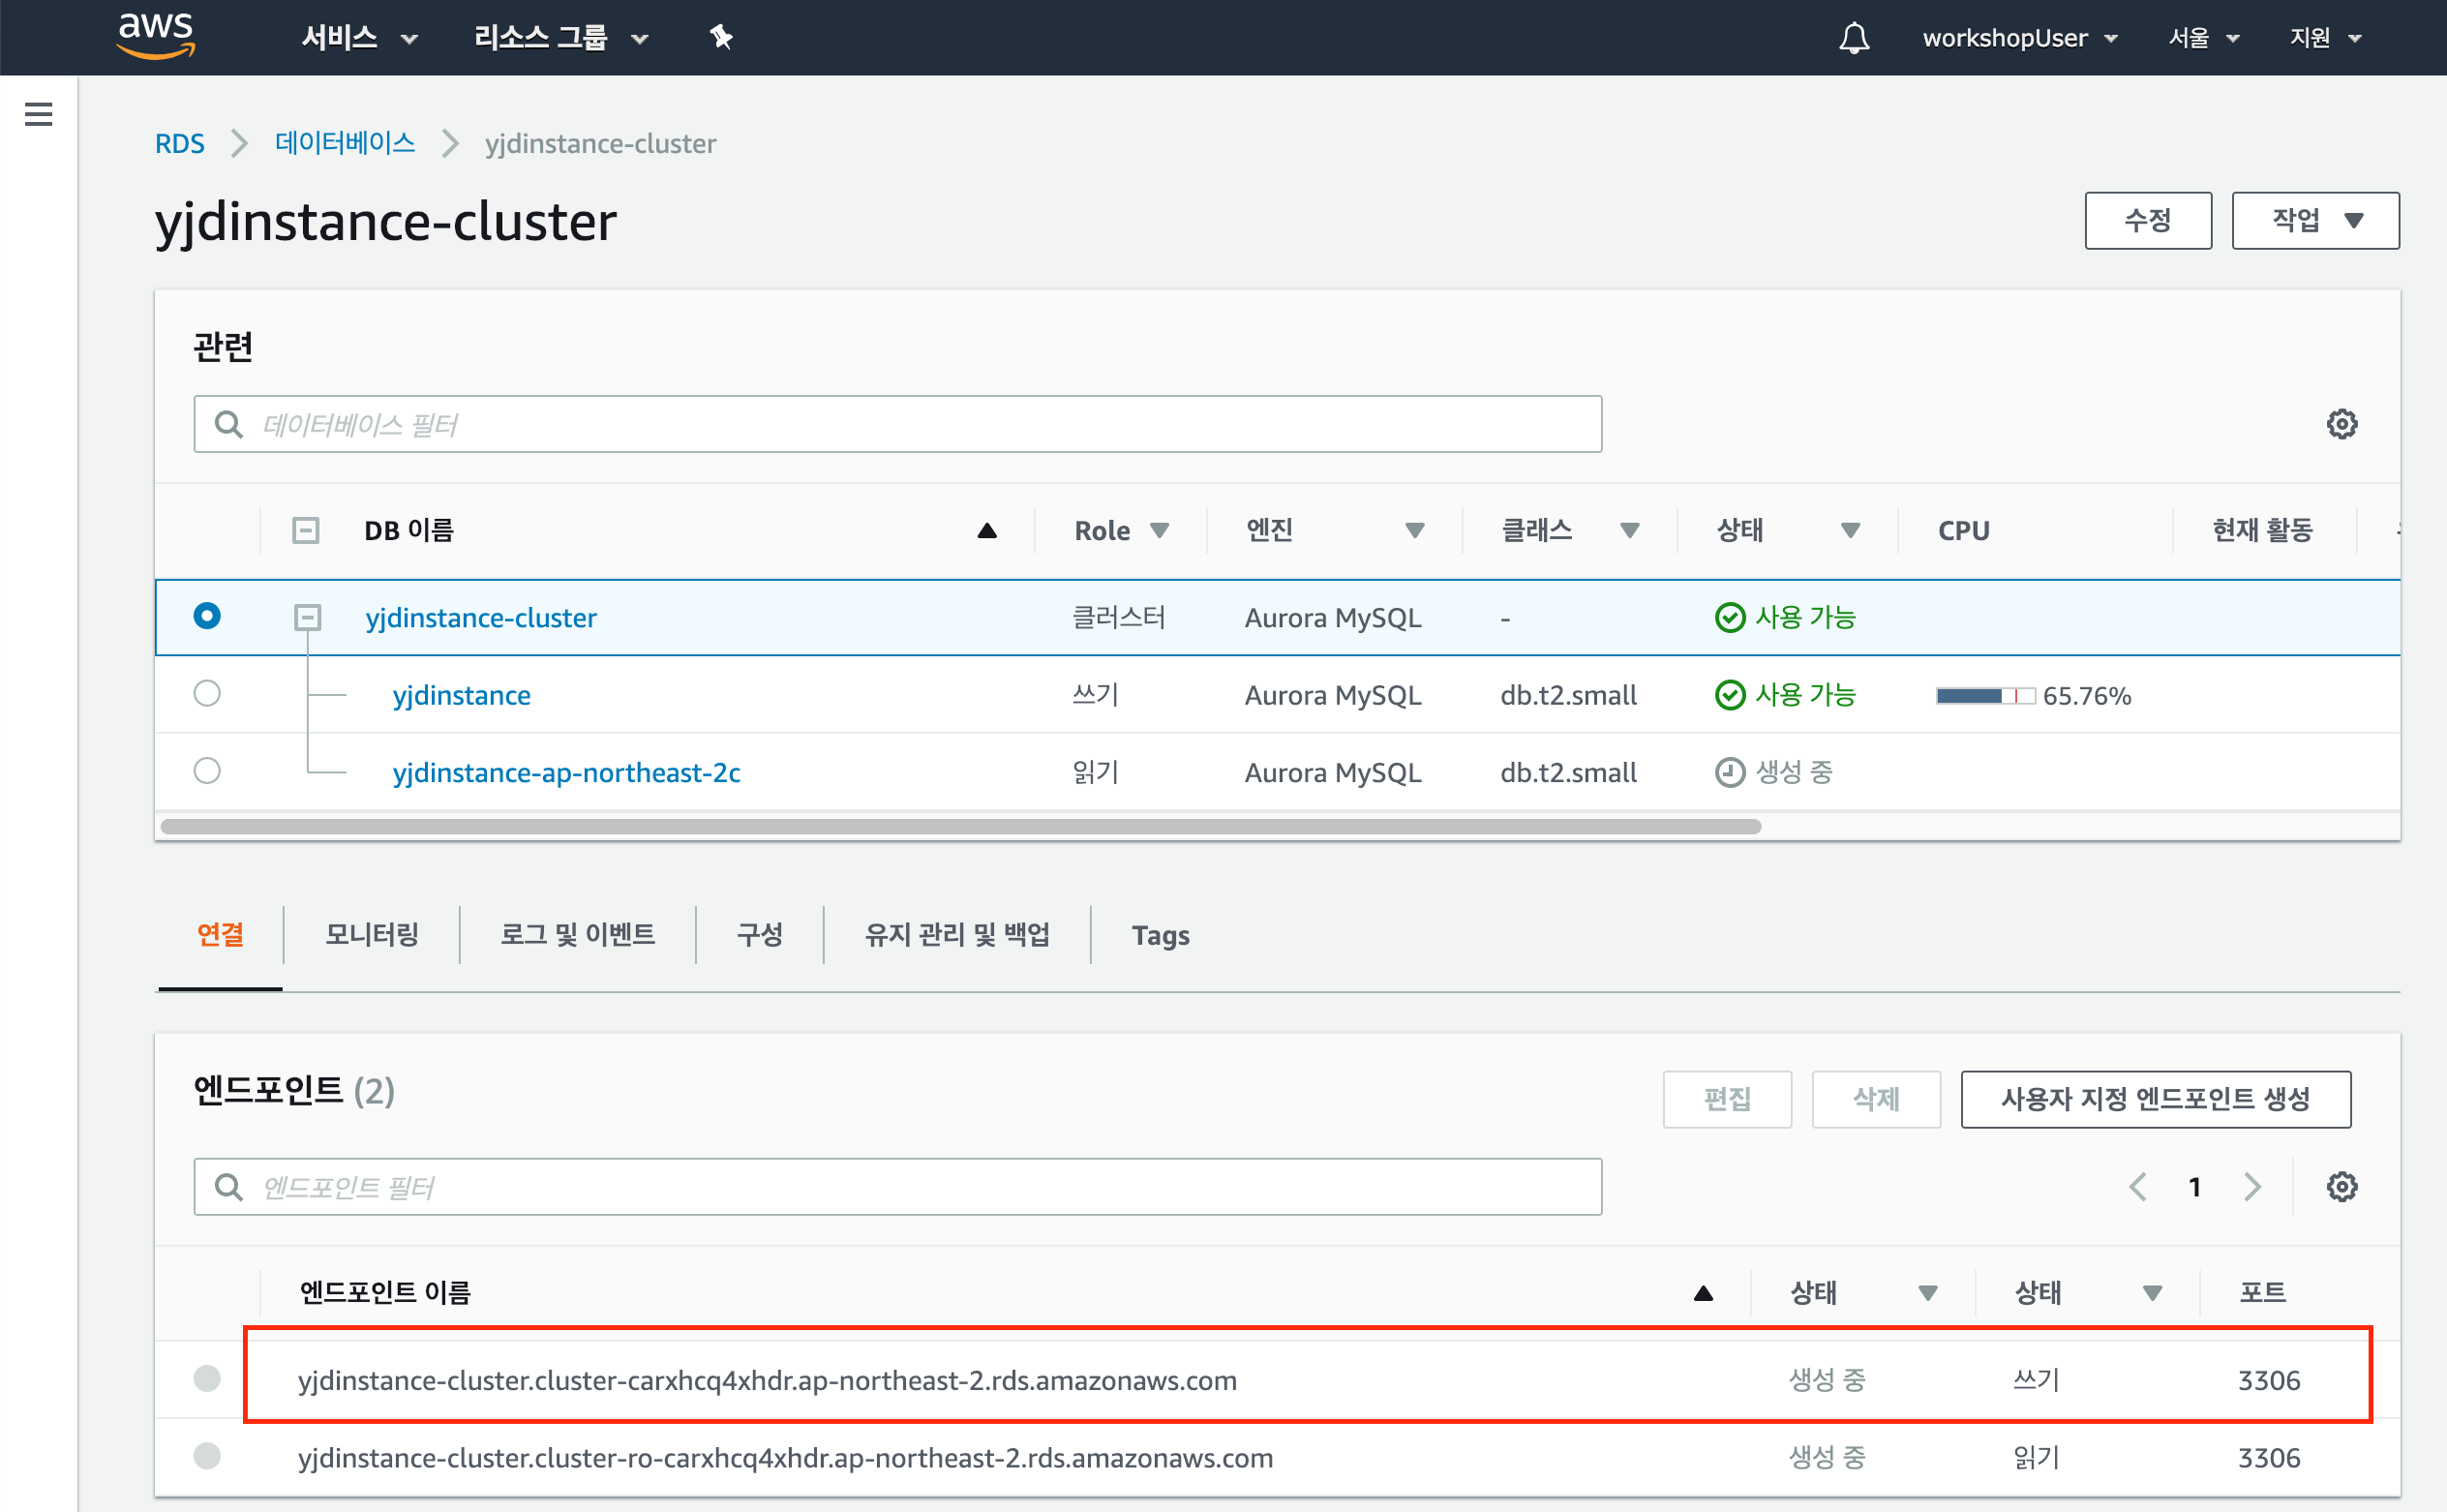Focus the 데이터베이스 필터 input field
Image resolution: width=2447 pixels, height=1512 pixels.
point(897,424)
